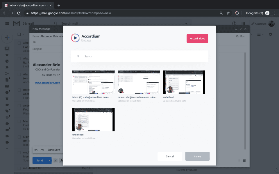
Task: Open Send options dropdown arrow
Action: [49, 160]
